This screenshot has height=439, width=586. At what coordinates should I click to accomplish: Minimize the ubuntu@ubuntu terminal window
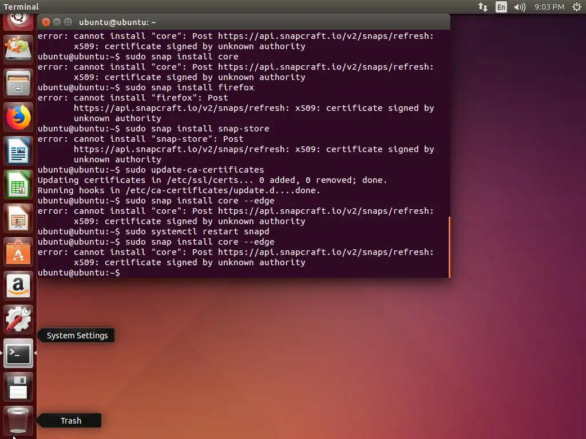[57, 22]
